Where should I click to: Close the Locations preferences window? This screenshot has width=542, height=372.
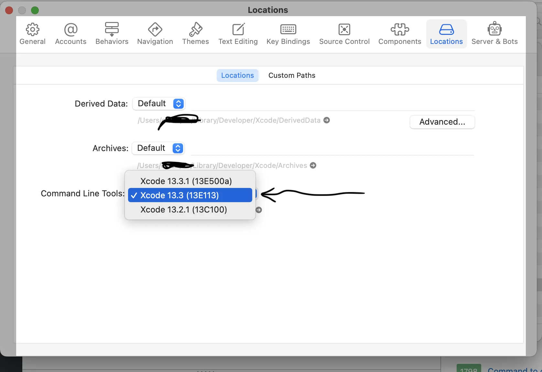point(9,10)
